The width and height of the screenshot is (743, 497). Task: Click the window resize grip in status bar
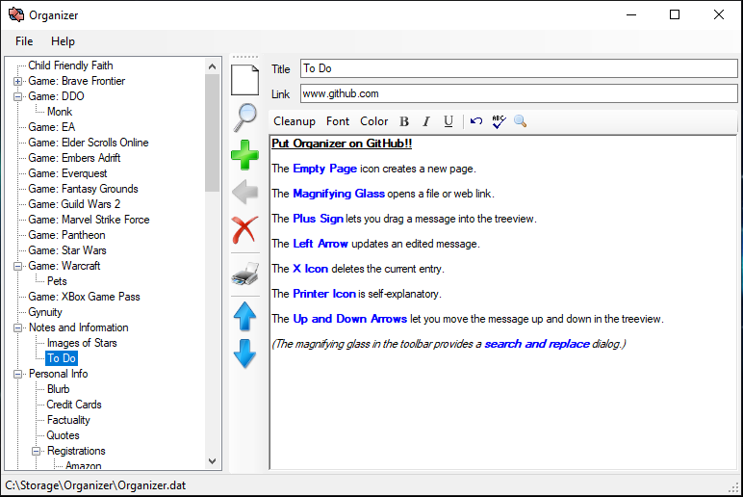tap(734, 487)
